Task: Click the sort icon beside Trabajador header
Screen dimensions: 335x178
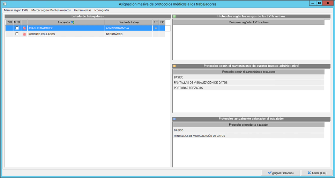Action: tap(73, 22)
